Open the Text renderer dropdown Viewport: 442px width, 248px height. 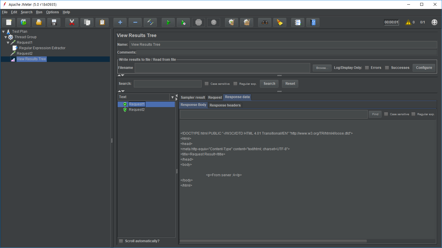[x=173, y=97]
